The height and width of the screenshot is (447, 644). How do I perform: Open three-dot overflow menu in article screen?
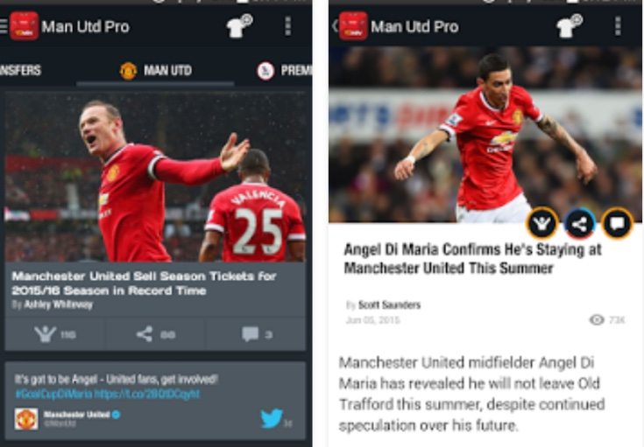618,26
